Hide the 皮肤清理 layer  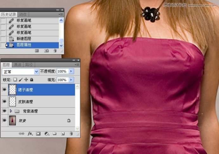pos(4,102)
